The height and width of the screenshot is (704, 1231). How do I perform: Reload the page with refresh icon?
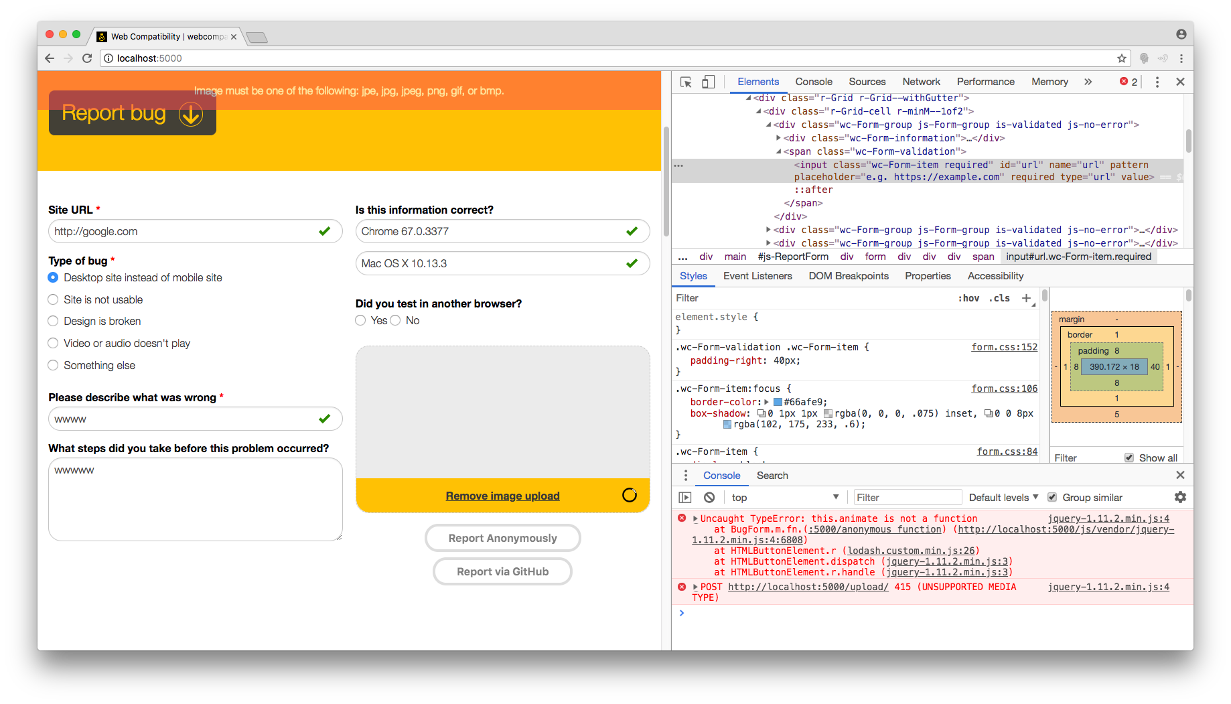87,58
